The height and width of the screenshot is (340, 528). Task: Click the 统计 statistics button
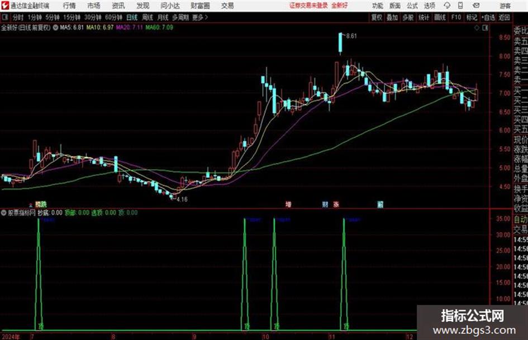pos(424,17)
